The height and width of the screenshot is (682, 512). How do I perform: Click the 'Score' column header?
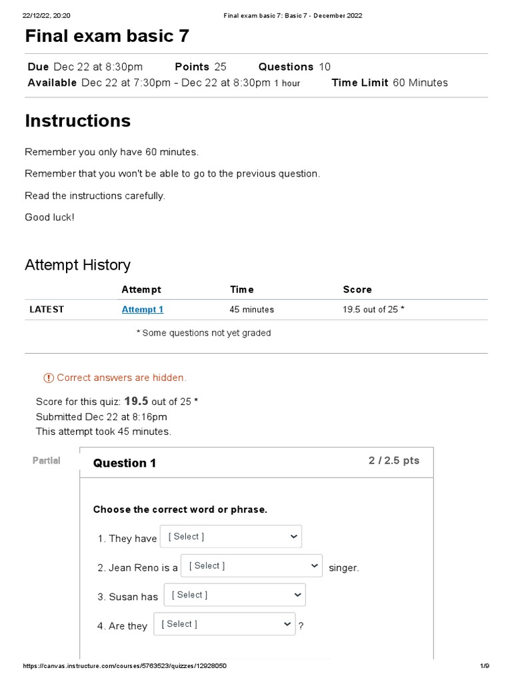pos(357,290)
